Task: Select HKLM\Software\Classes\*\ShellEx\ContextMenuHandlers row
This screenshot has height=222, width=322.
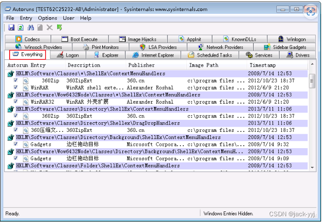Action: click(157, 73)
